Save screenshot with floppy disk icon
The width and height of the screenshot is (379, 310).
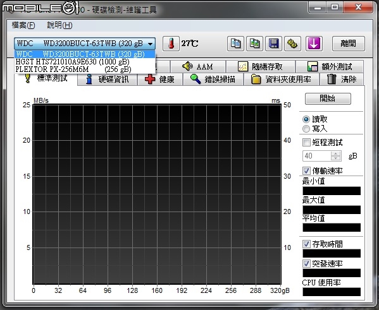pyautogui.click(x=273, y=44)
